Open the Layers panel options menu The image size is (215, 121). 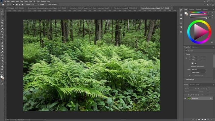(x=214, y=85)
